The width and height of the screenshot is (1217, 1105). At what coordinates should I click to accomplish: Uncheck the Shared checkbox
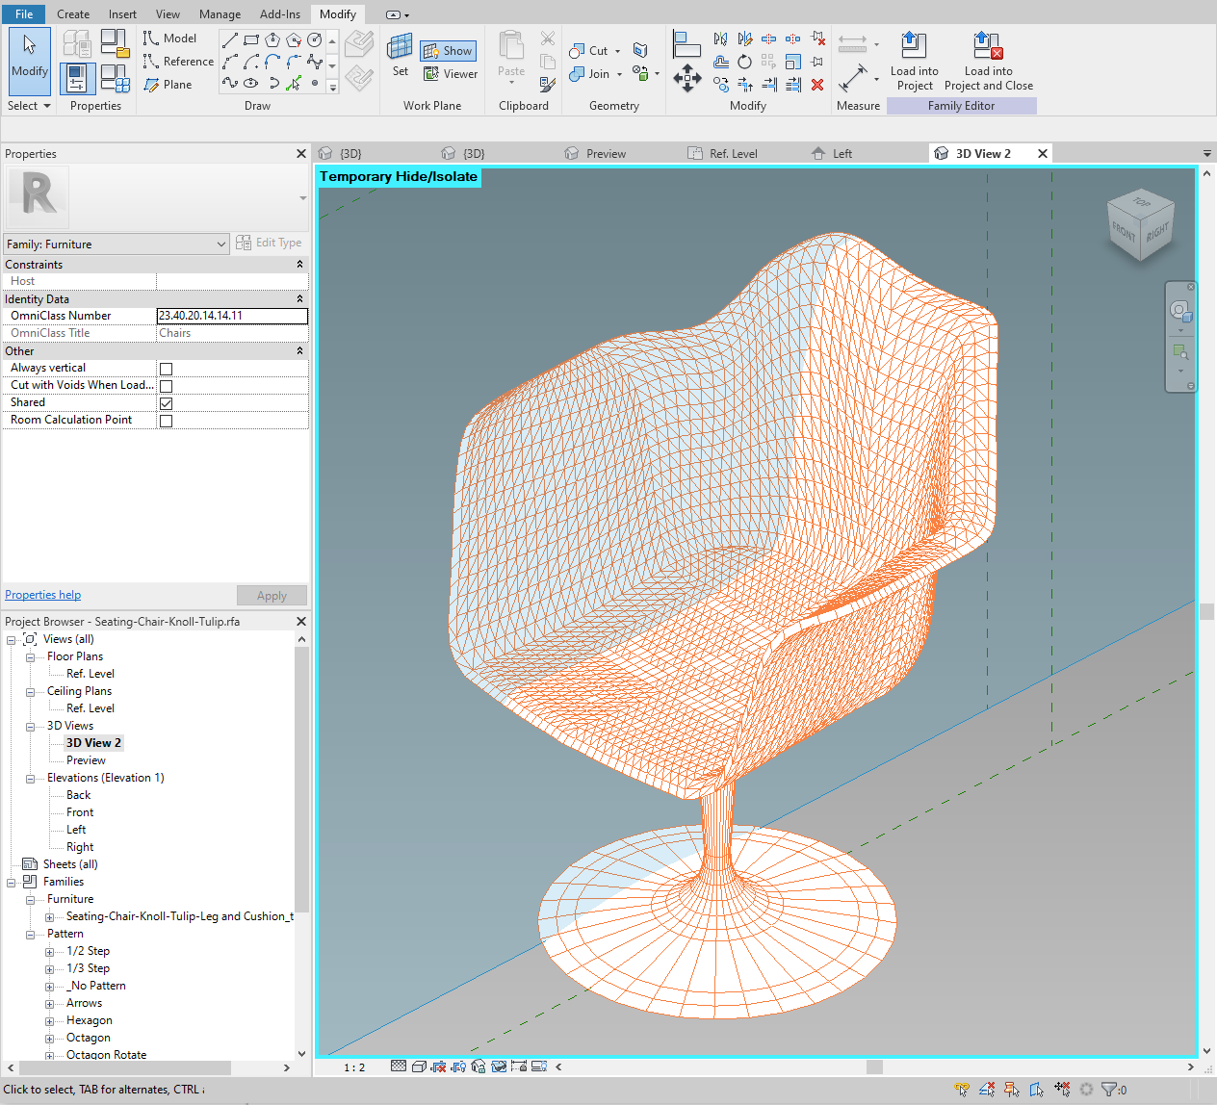[166, 403]
